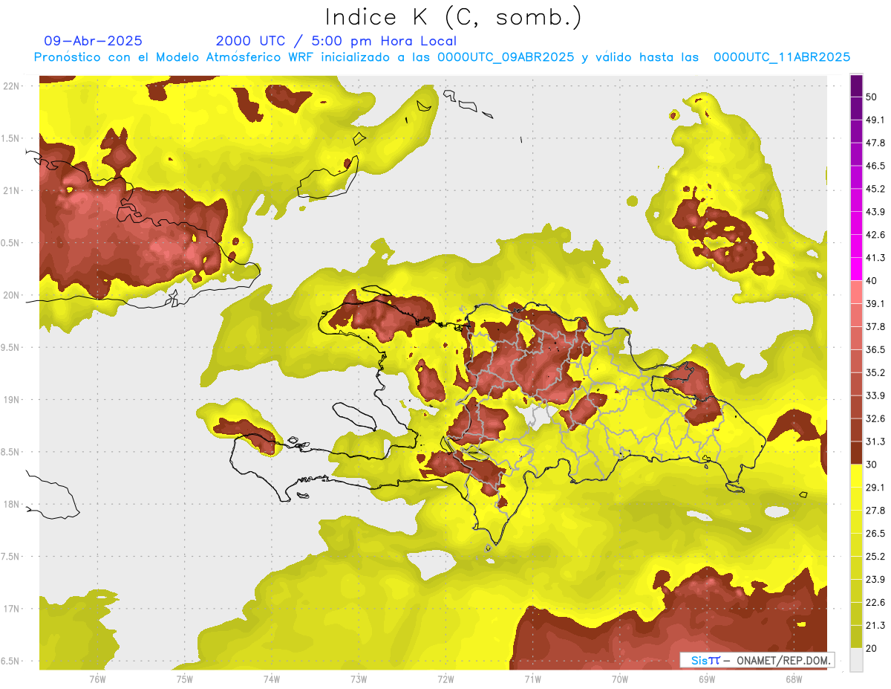891x689 pixels.
Task: Click the "35.2" colorbar value
Action: tap(875, 372)
